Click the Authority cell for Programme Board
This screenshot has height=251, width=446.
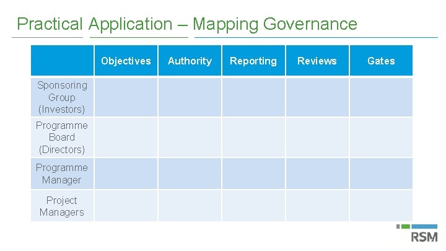click(x=190, y=138)
